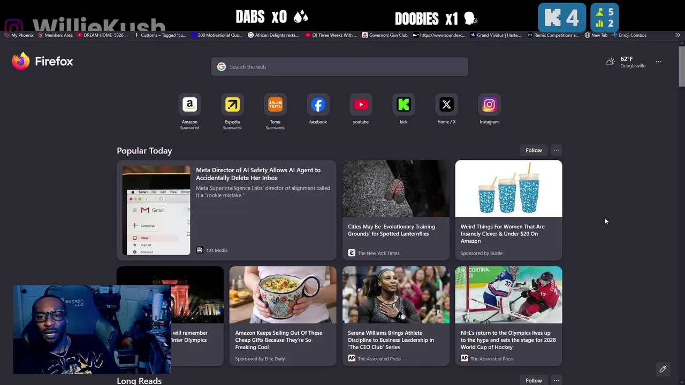Click Associated Press icon under Serena article
The height and width of the screenshot is (385, 685).
pyautogui.click(x=352, y=358)
